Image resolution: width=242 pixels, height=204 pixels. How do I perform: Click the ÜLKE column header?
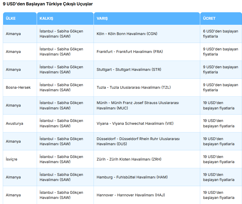(x=11, y=18)
